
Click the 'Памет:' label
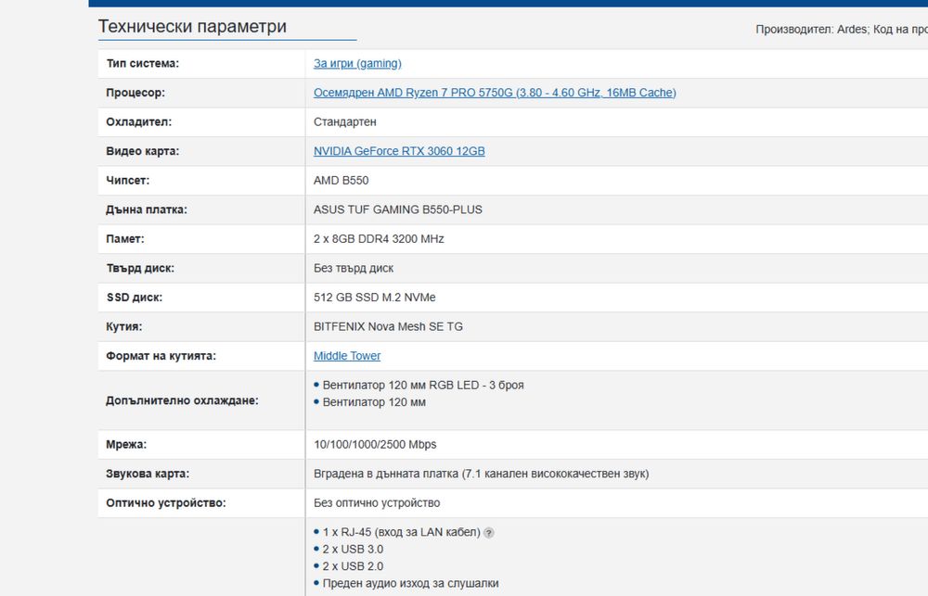[125, 239]
